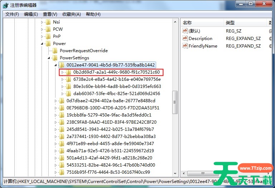This screenshot has height=188, width=275.
Task: Collapse the 0012ee47-9041-4b5d-9b77-535fba8b1442 key
Action: coord(56,65)
